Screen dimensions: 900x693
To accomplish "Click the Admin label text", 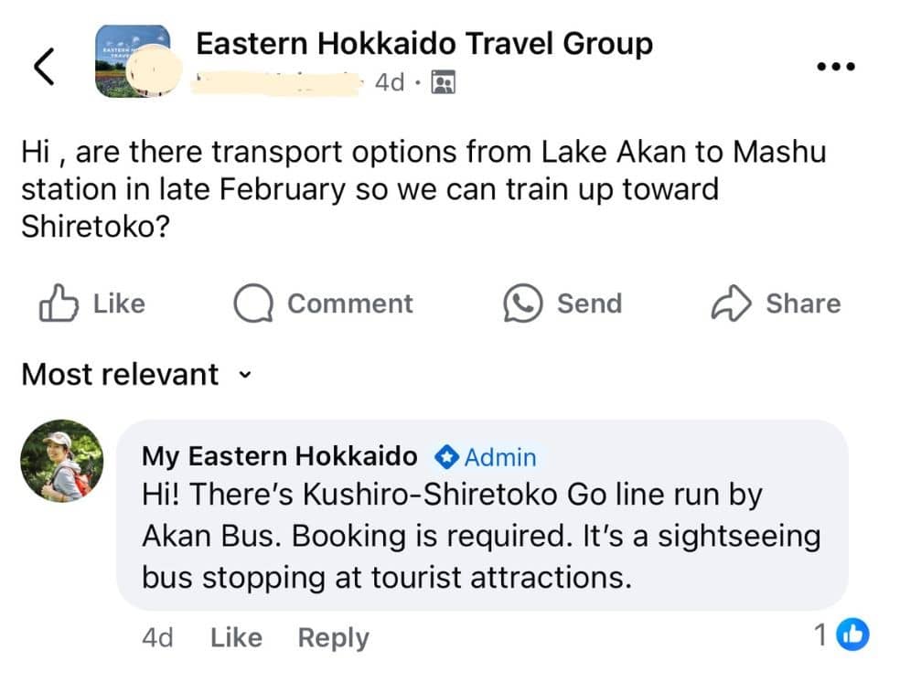I will 500,458.
